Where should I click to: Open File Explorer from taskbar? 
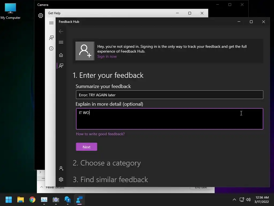click(20, 200)
